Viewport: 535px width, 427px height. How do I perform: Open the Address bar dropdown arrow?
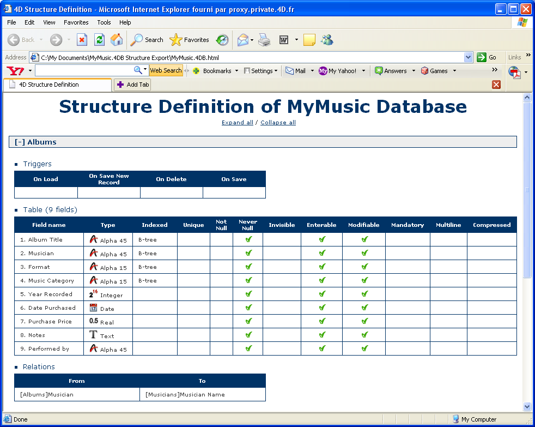point(469,57)
